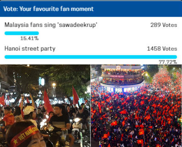Screen dimensions: 182x147
Task: Select the Hanoi street party option
Action: coord(30,49)
